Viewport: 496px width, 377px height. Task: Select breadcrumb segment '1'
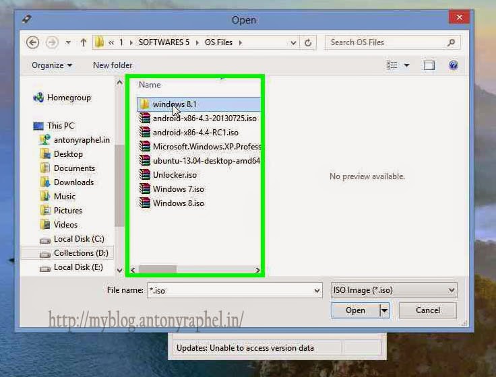121,42
